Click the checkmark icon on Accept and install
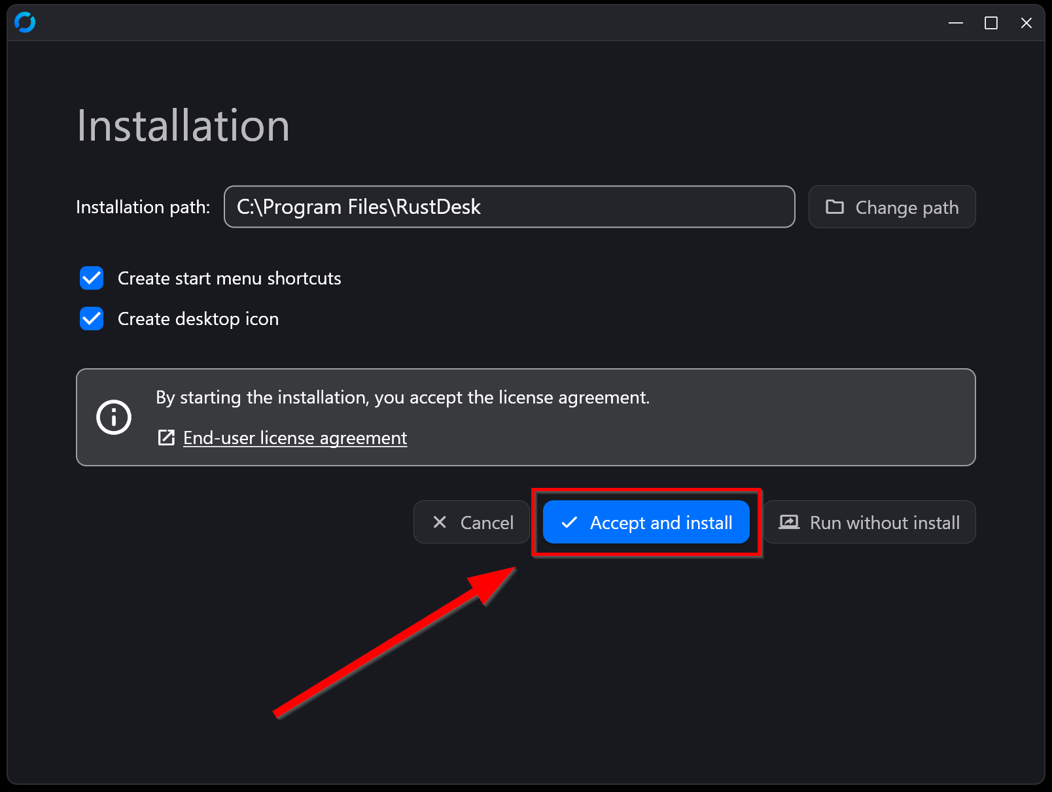1052x792 pixels. [x=569, y=522]
